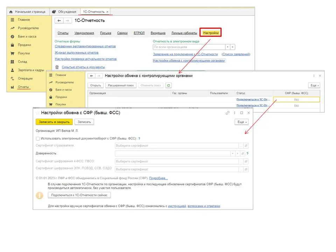The height and width of the screenshot is (252, 336).
Task: Open Главное in the back window sidebar
Action: [24, 20]
